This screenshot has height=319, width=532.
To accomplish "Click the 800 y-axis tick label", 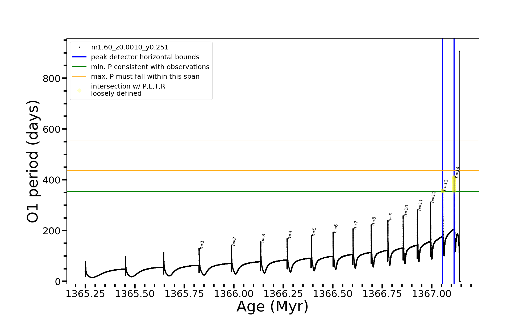I will point(51,79).
